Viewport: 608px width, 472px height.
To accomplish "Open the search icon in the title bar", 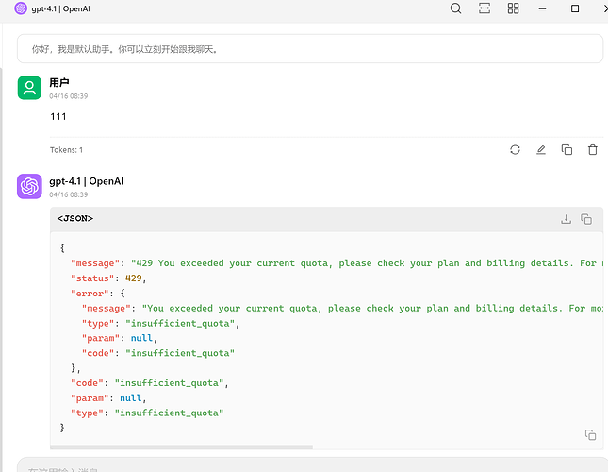I will coord(455,8).
